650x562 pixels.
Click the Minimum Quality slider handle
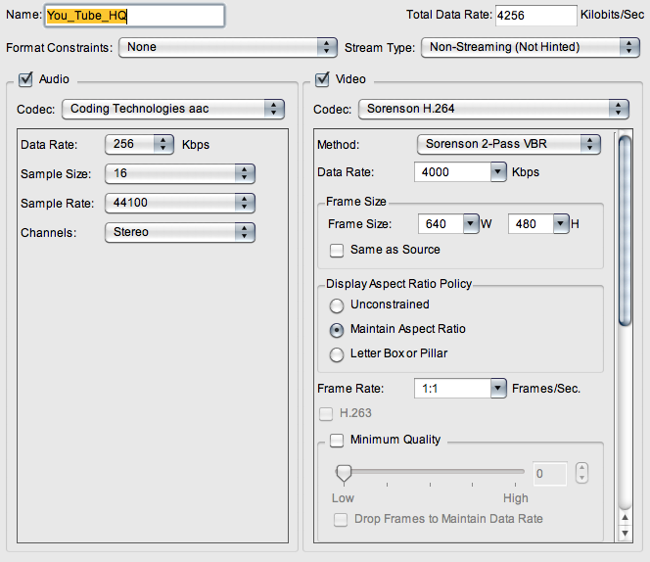click(x=344, y=474)
